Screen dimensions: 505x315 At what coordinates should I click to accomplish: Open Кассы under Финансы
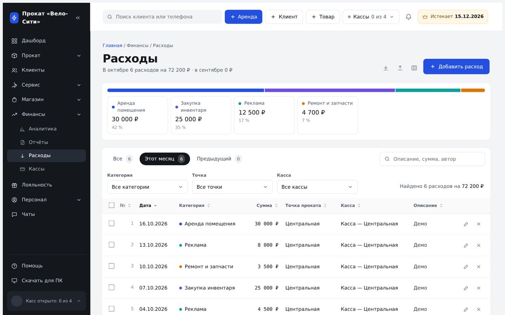(x=46, y=169)
